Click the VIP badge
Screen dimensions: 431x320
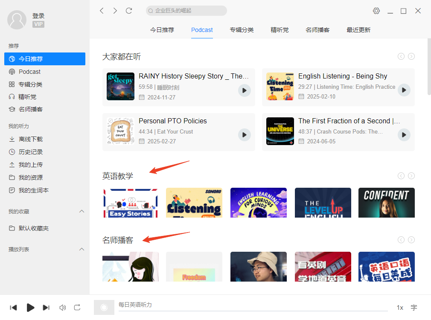[x=38, y=24]
